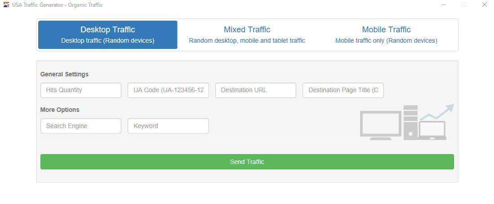Click the laptop illustration
Viewport: 494px width, 204px height.
coord(432,130)
